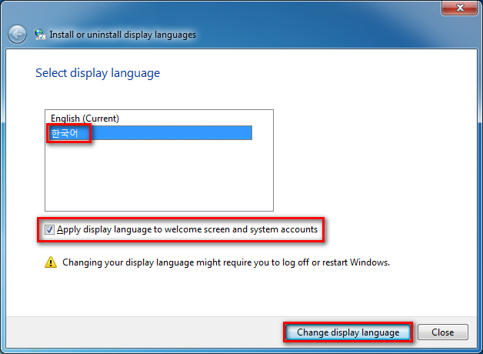The width and height of the screenshot is (483, 354).
Task: Click the Change display language button
Action: (348, 332)
